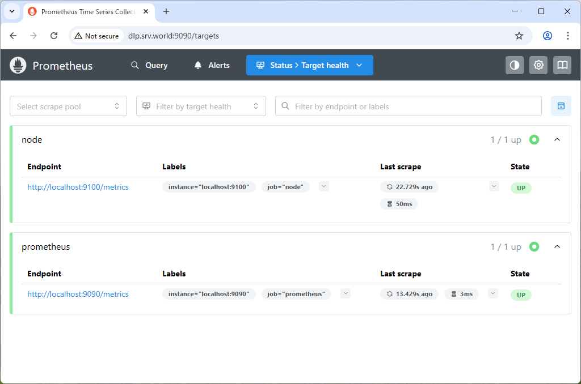Open the Query page
The image size is (581, 384).
click(149, 66)
